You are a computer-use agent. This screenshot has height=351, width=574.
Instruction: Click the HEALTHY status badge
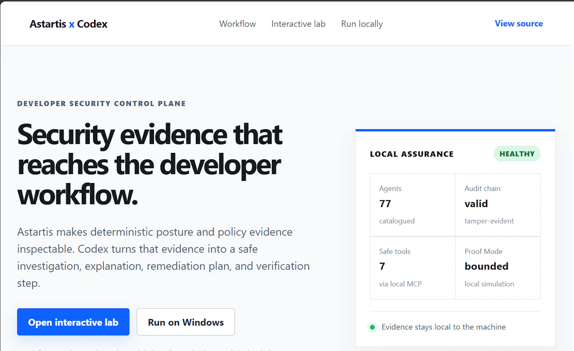coord(517,154)
